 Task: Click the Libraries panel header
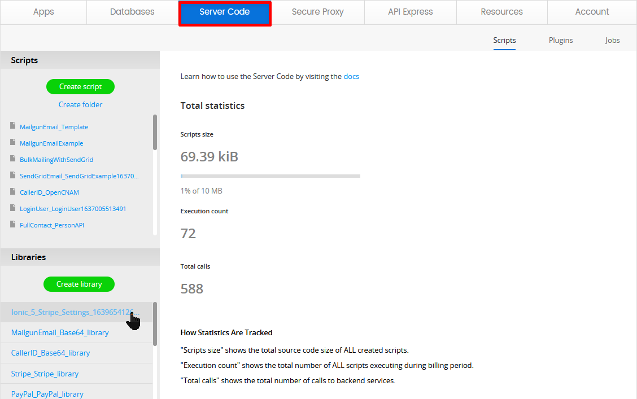(80, 257)
